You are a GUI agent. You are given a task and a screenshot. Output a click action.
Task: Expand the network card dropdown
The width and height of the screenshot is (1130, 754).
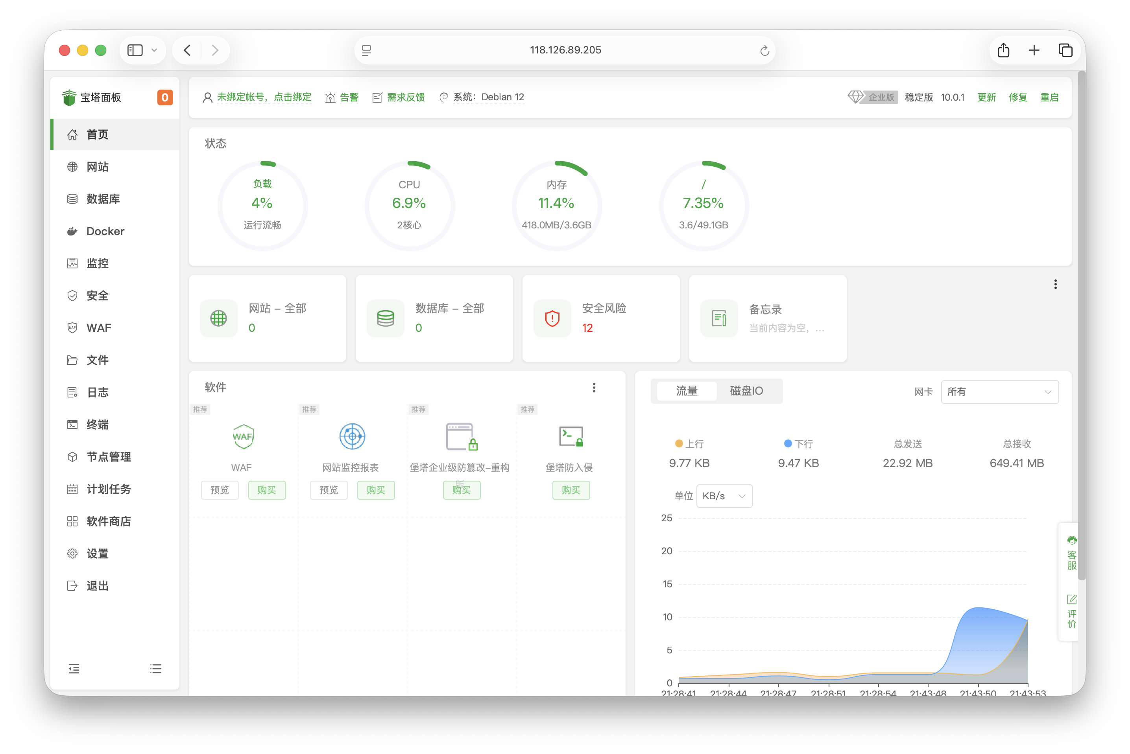(x=999, y=392)
